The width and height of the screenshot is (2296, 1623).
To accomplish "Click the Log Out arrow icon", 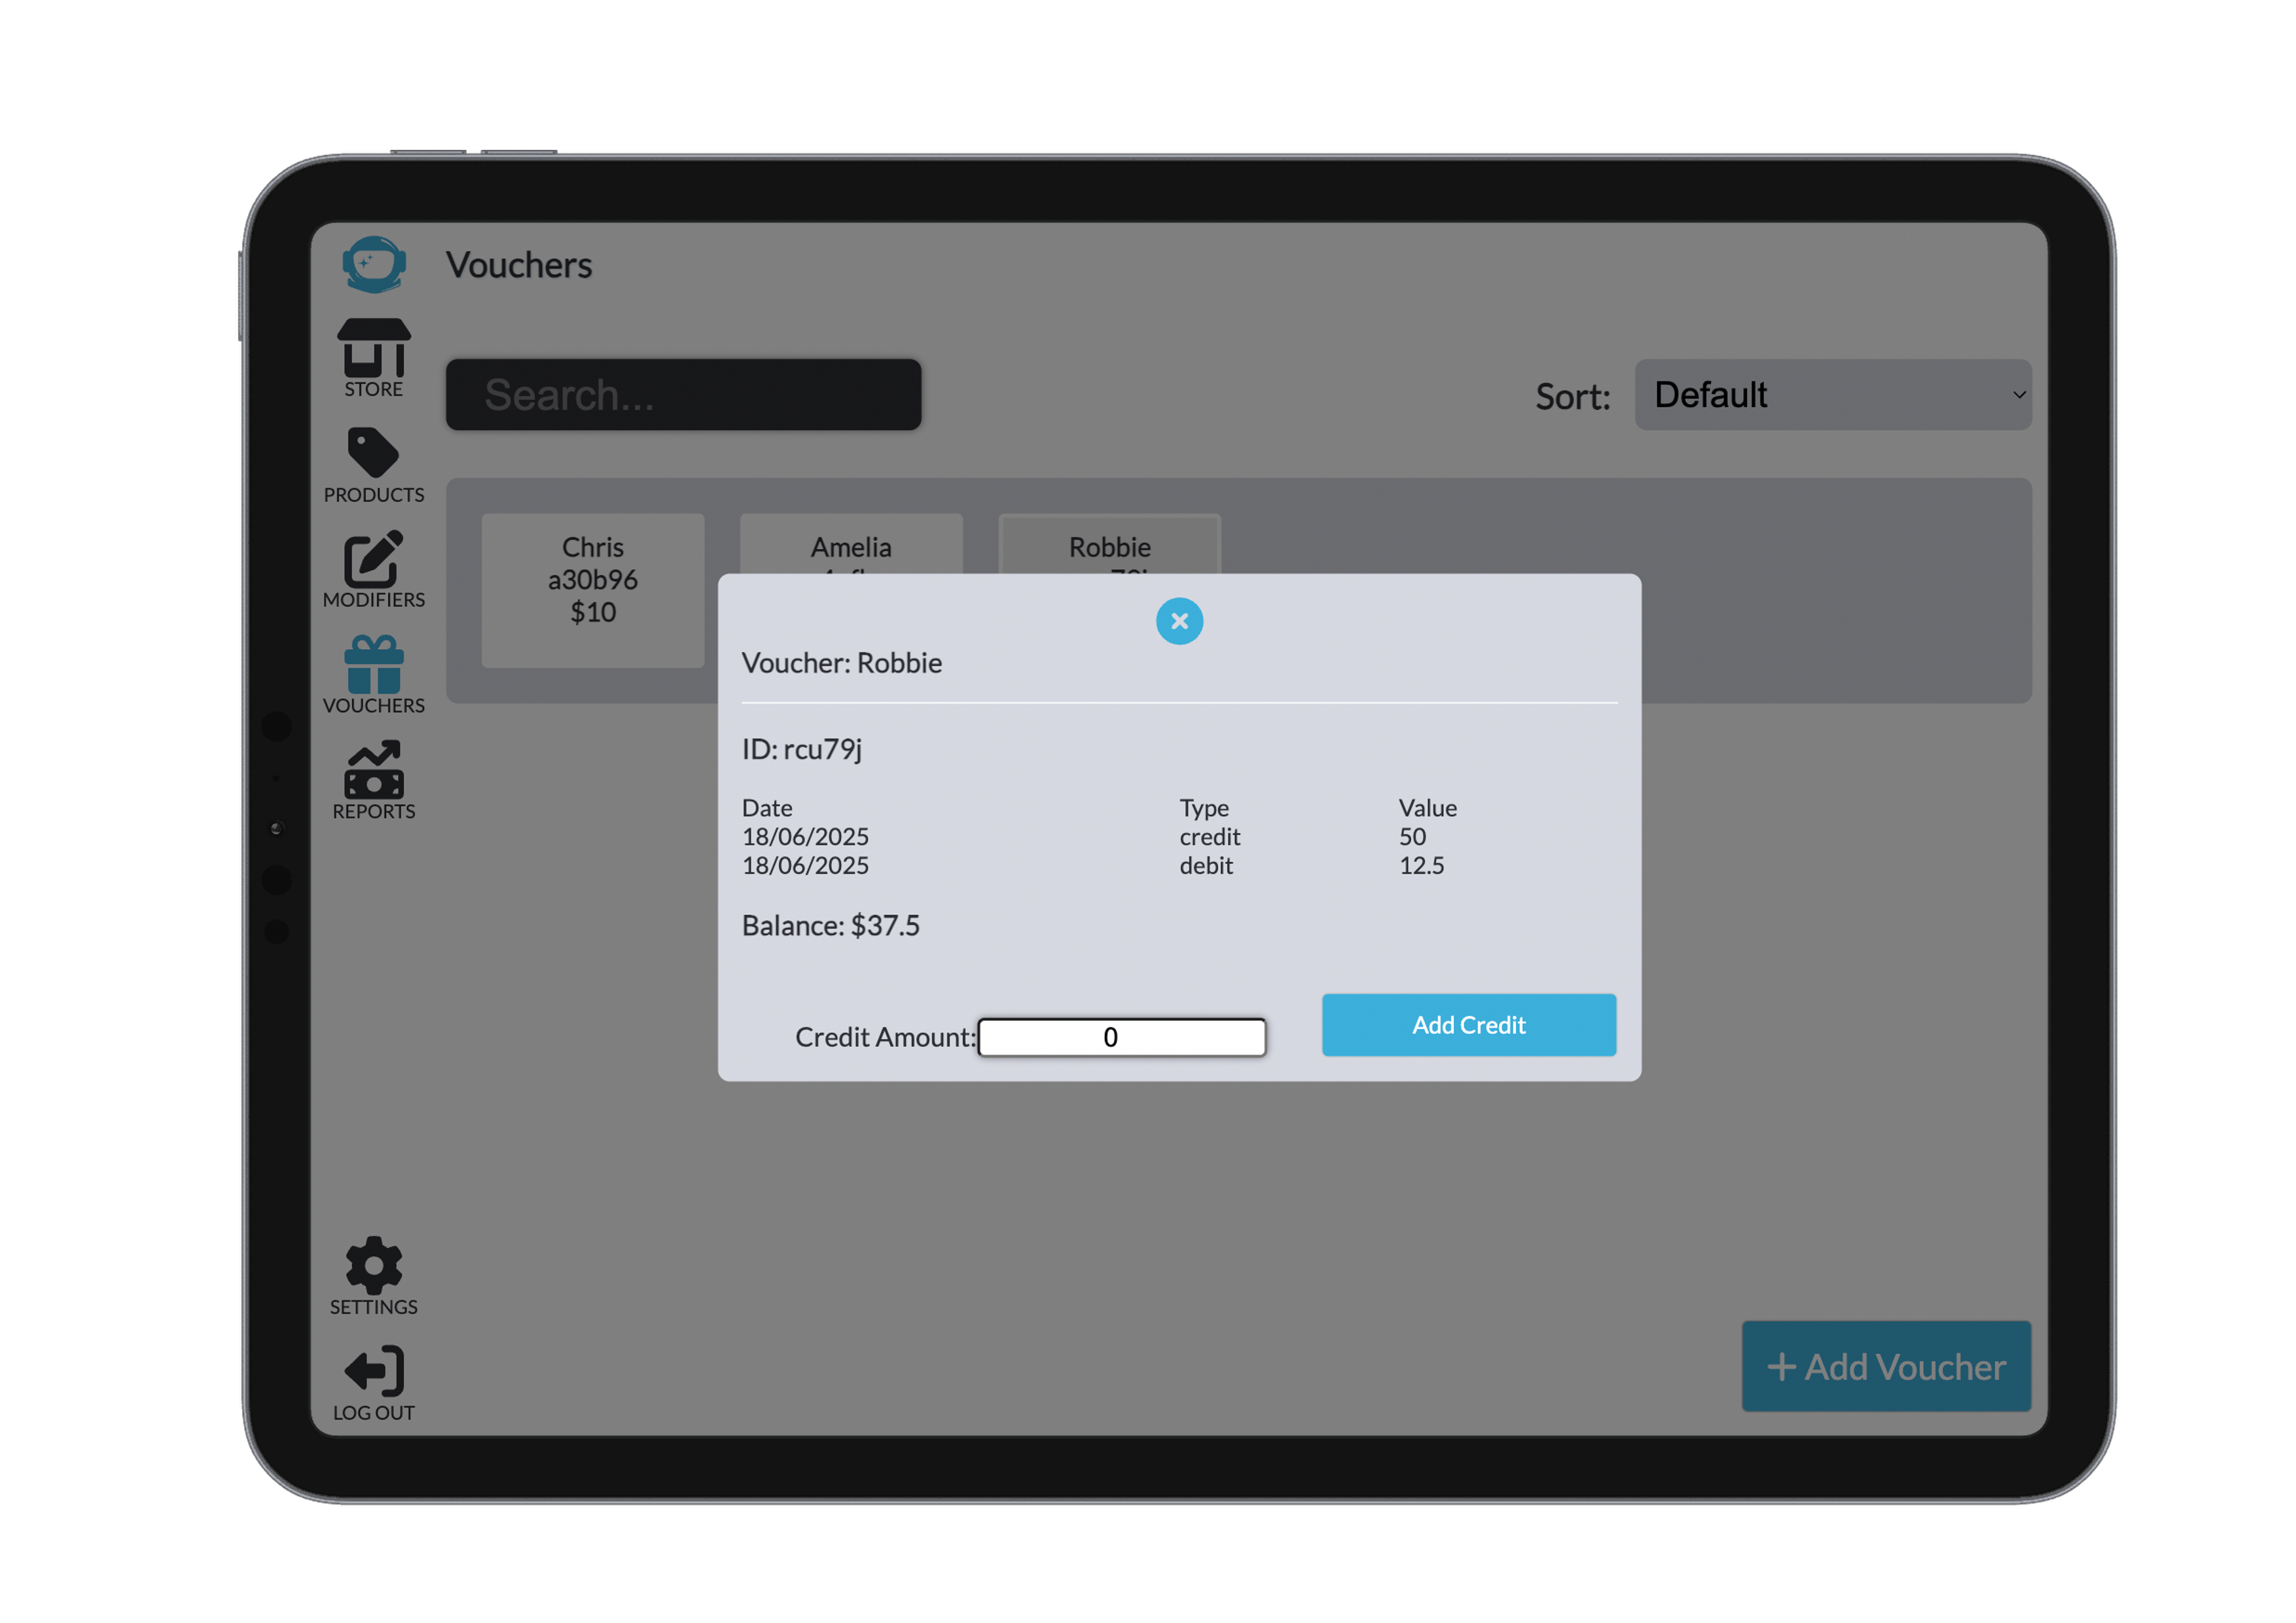I will 374,1371.
